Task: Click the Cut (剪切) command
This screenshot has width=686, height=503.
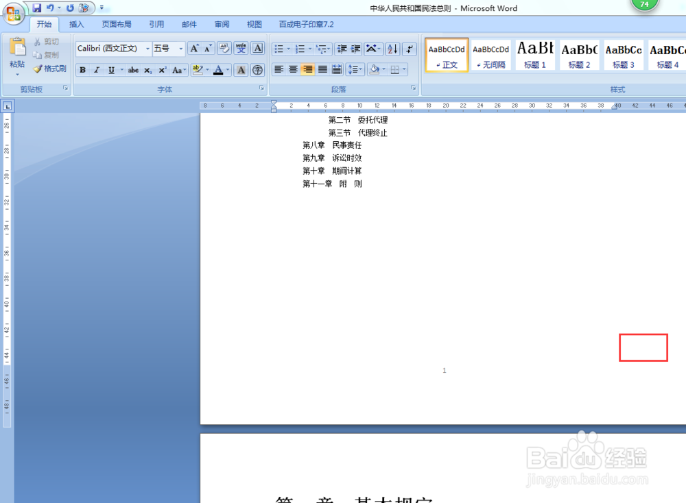Action: click(x=47, y=42)
